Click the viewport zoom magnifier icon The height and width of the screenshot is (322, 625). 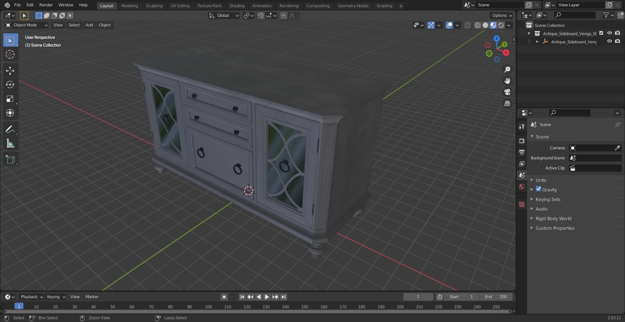[507, 69]
